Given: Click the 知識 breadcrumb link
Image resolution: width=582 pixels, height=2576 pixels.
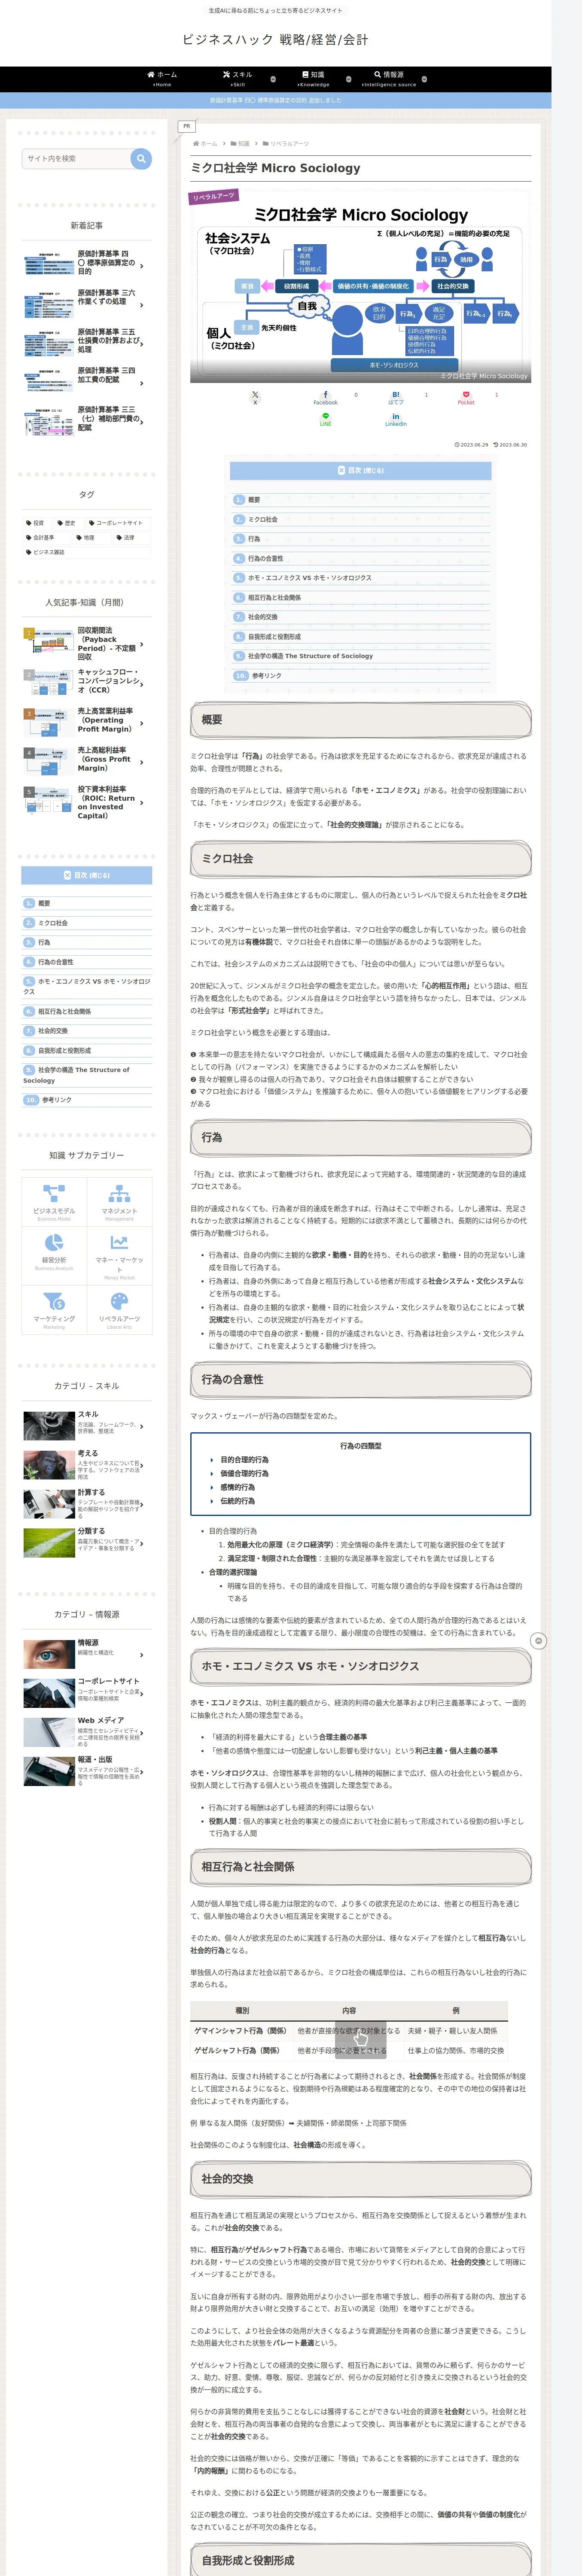Looking at the screenshot, I should coord(243,143).
